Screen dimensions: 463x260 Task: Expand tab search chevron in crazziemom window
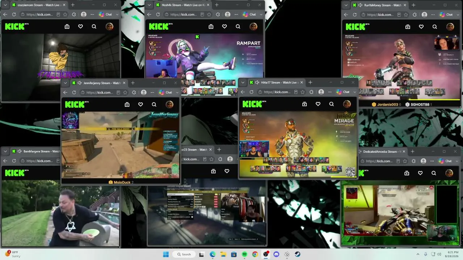coord(5,5)
